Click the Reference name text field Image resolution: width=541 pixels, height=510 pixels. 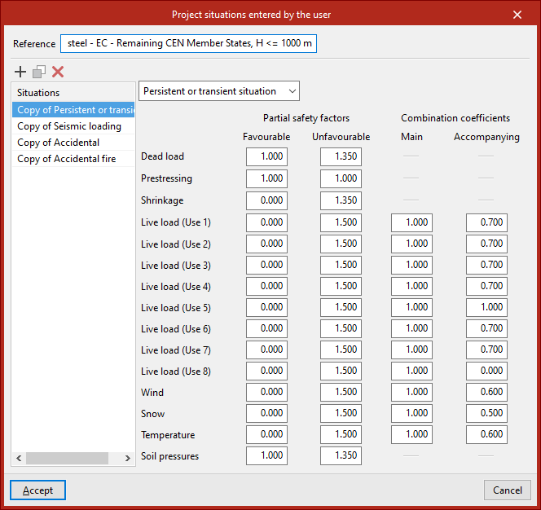(x=188, y=43)
